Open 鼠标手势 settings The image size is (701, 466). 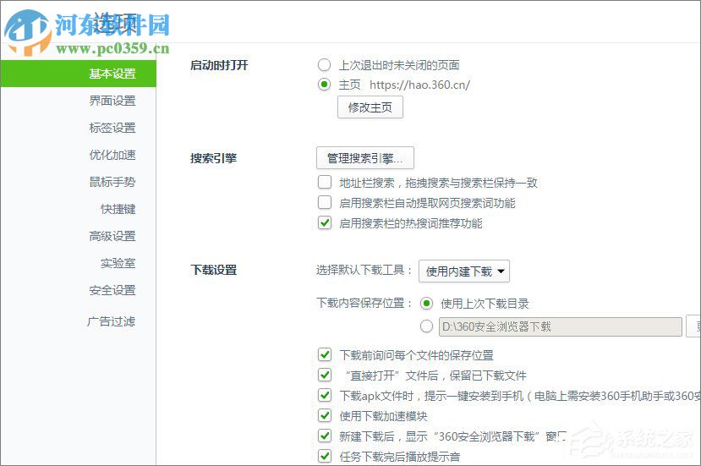click(x=112, y=182)
